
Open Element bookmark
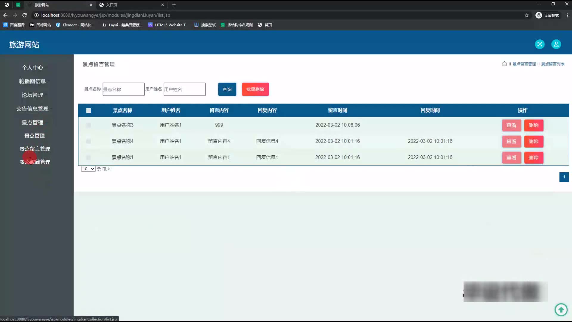click(x=75, y=25)
